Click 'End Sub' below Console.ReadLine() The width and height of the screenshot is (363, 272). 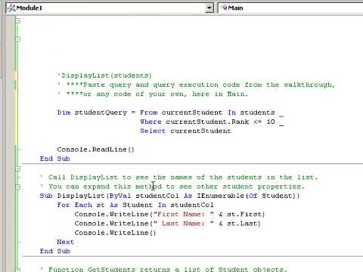click(x=54, y=159)
